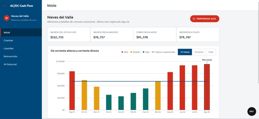Click the $79,767 investment value
The height and width of the screenshot is (119, 259).
coord(185,37)
